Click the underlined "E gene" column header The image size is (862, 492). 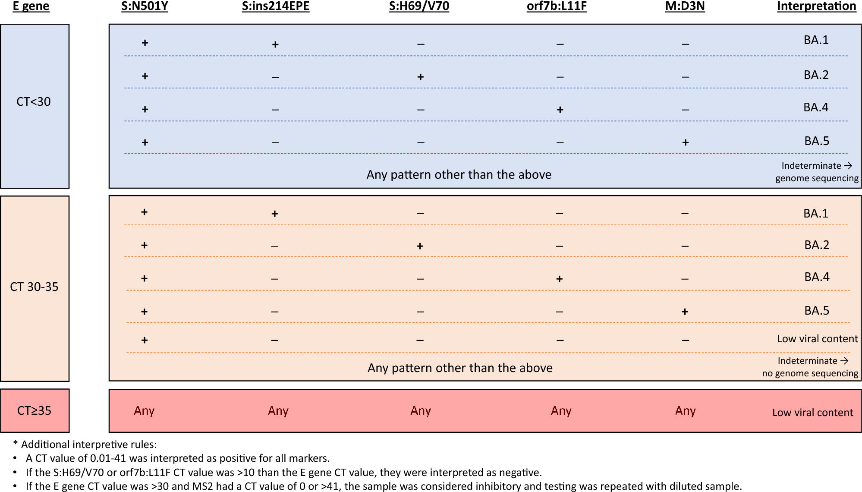[x=31, y=6]
